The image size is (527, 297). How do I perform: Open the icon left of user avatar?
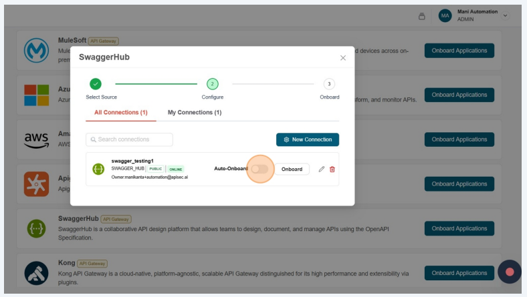[422, 16]
